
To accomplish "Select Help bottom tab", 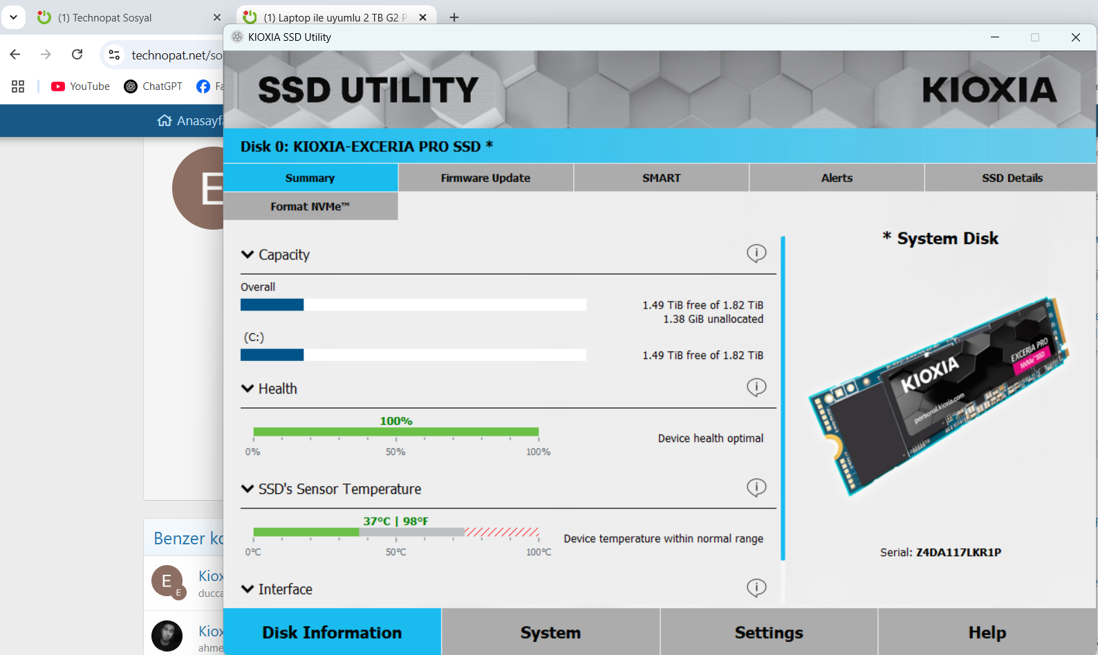I will 987,632.
